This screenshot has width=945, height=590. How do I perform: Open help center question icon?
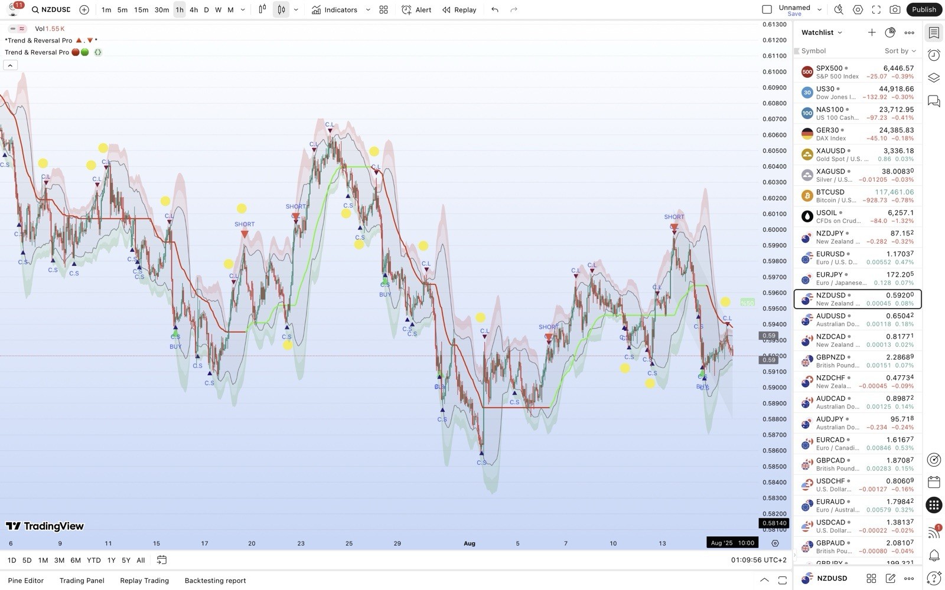point(934,578)
